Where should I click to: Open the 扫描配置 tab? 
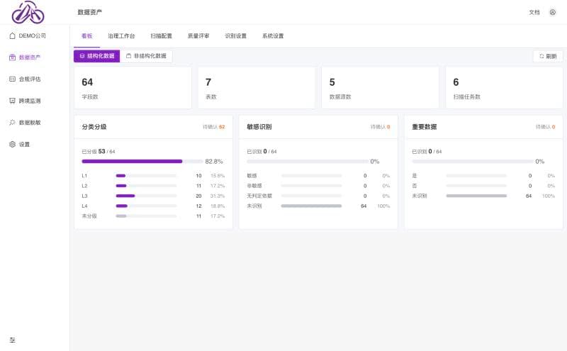162,36
